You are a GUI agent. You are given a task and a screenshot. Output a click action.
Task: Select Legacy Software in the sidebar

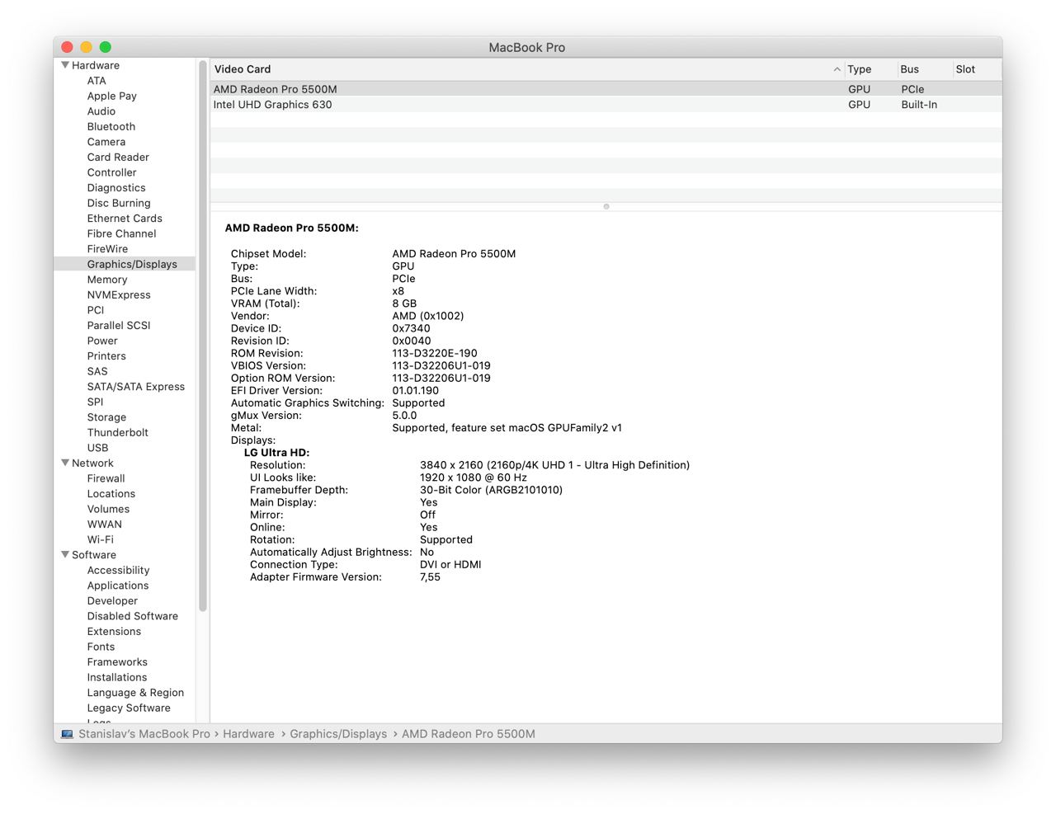pos(129,708)
